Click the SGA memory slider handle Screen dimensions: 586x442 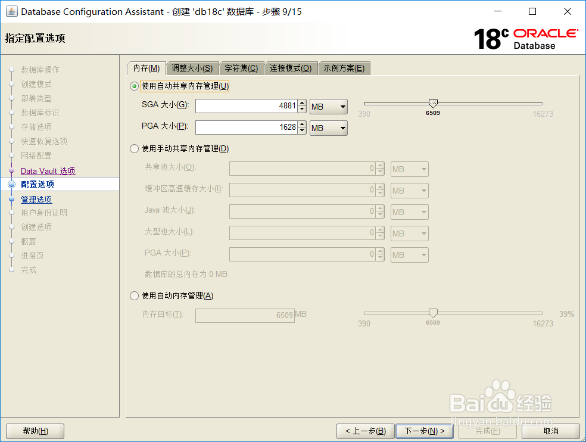(432, 102)
